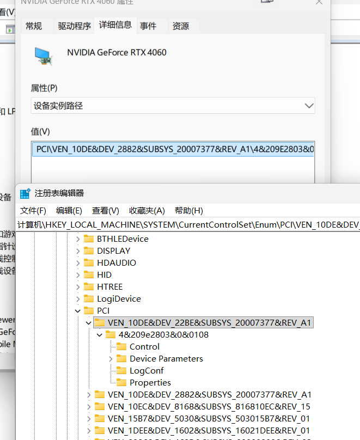Select the LogiDevice folder icon
360x440 pixels.
(89, 299)
